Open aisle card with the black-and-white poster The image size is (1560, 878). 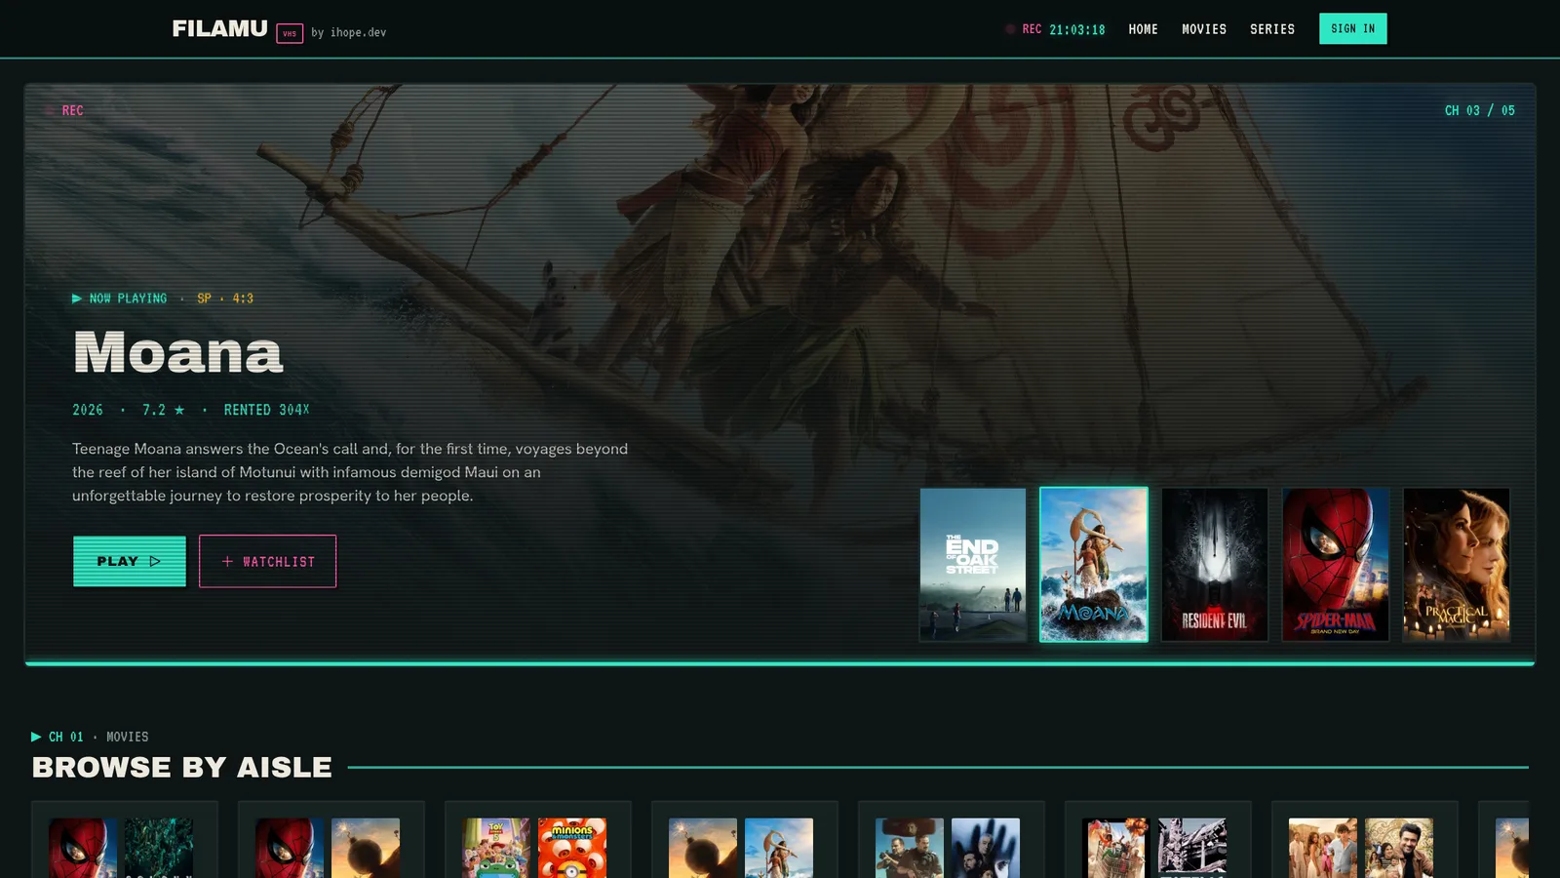tap(1158, 840)
